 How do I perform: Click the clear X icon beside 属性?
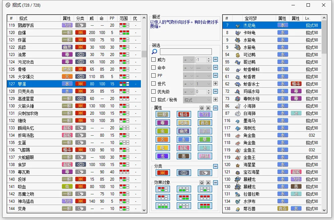(208, 108)
